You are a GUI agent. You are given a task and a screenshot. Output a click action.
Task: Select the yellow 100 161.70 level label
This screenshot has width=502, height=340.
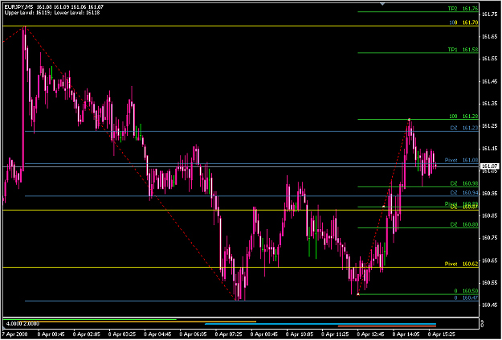pos(463,23)
